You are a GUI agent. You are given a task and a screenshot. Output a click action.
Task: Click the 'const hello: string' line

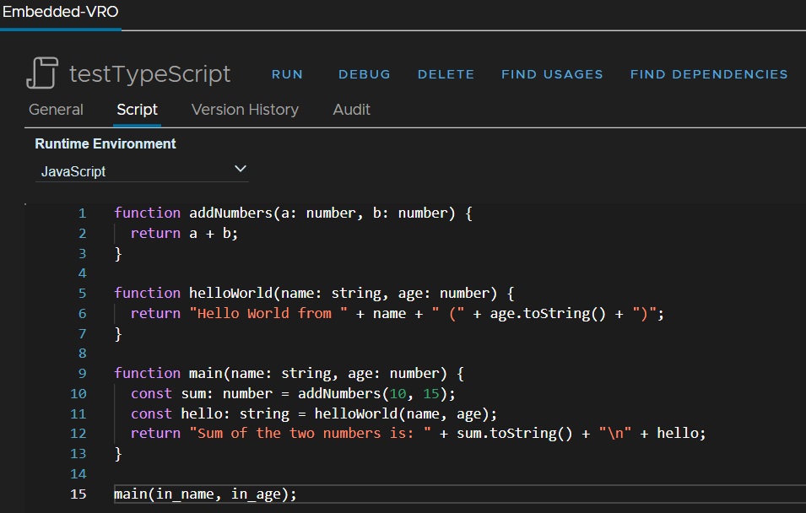point(314,413)
